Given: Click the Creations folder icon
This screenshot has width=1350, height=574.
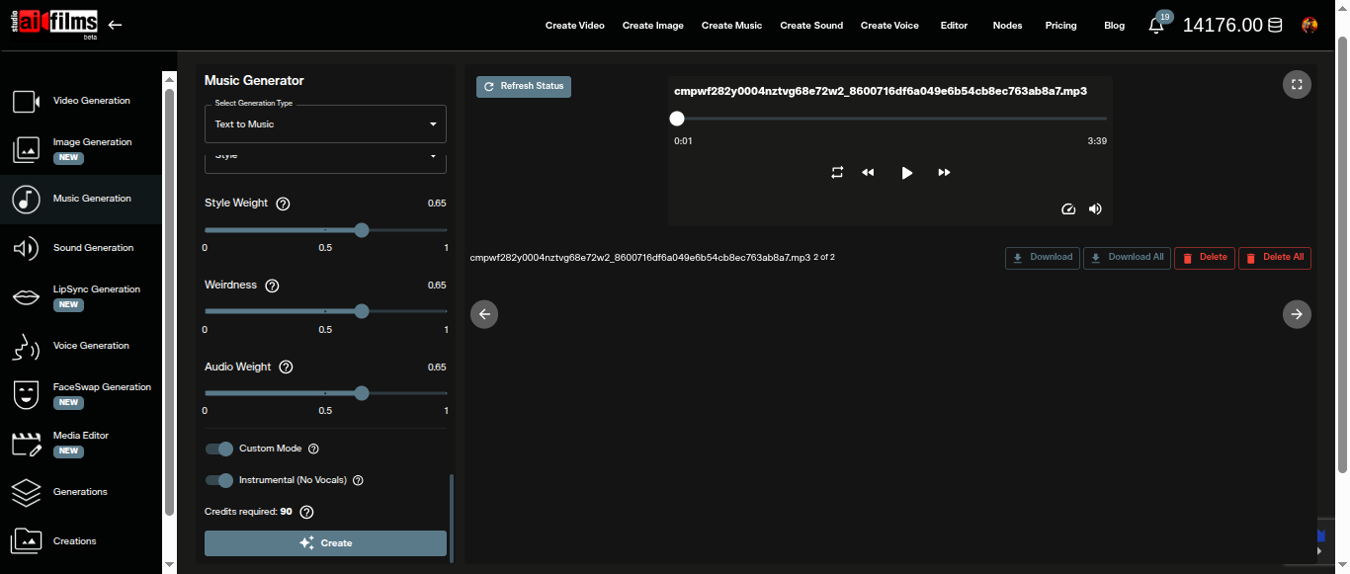Looking at the screenshot, I should coord(26,541).
